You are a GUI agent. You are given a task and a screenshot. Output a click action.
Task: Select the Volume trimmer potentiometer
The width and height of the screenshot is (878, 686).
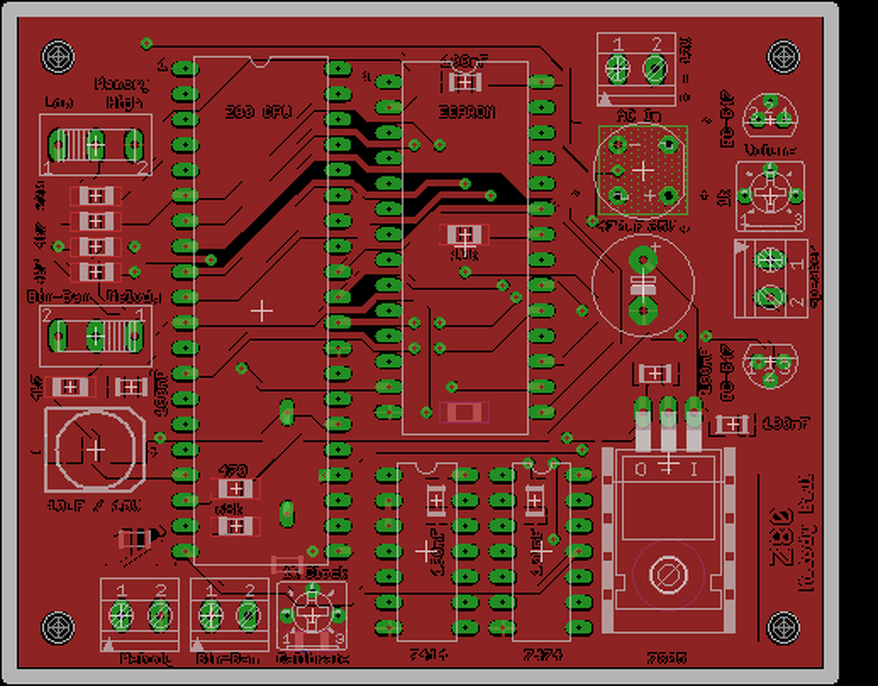[770, 197]
